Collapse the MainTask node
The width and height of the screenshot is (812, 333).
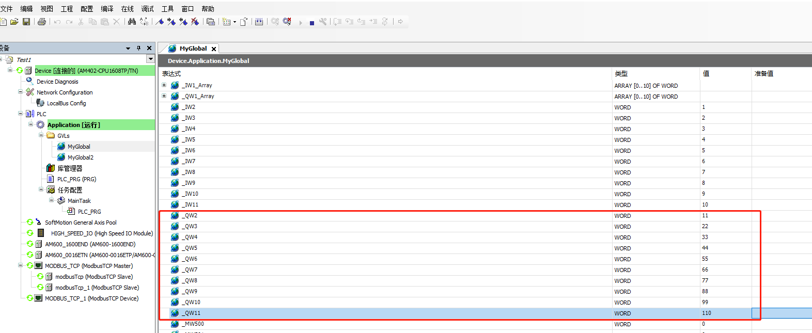[51, 200]
